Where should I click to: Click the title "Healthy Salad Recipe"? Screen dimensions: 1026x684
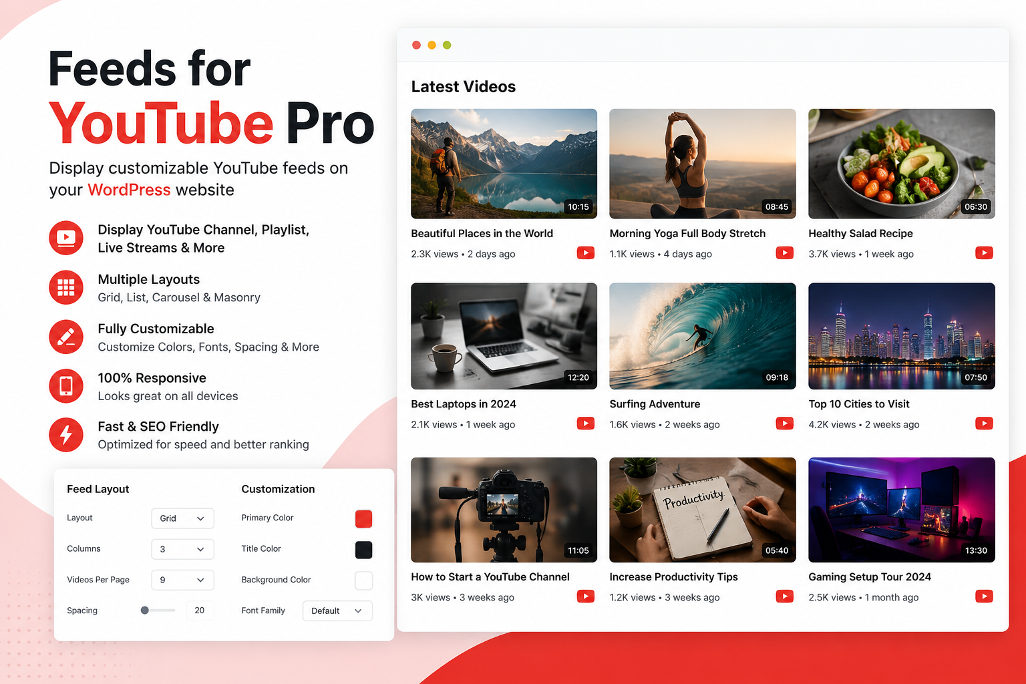[860, 233]
